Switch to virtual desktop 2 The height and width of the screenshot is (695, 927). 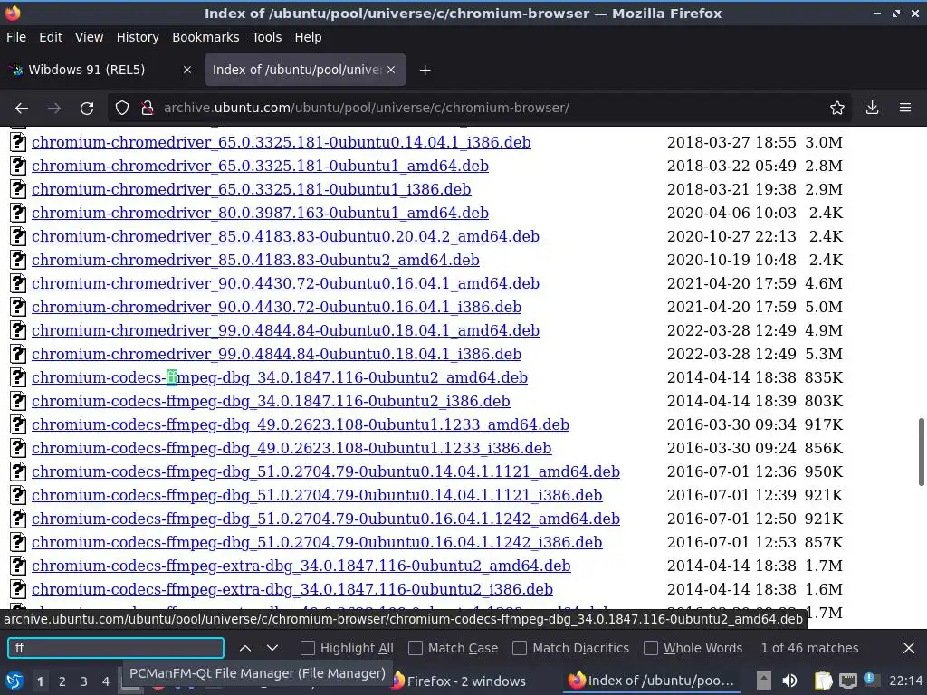(62, 681)
